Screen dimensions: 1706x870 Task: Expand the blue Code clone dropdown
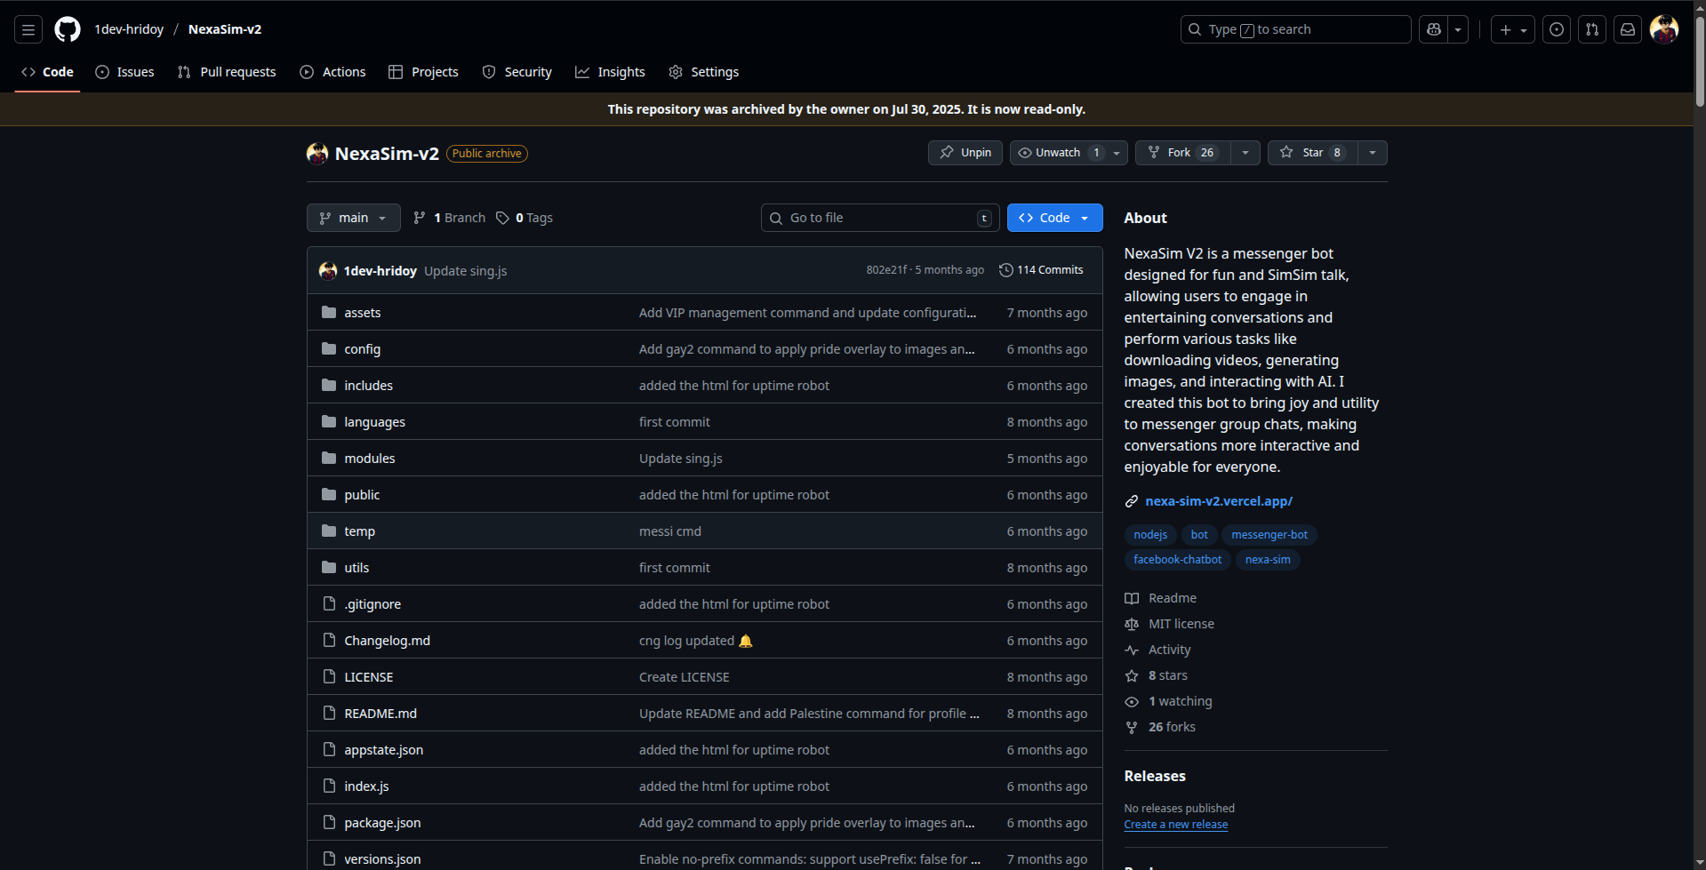[1054, 218]
